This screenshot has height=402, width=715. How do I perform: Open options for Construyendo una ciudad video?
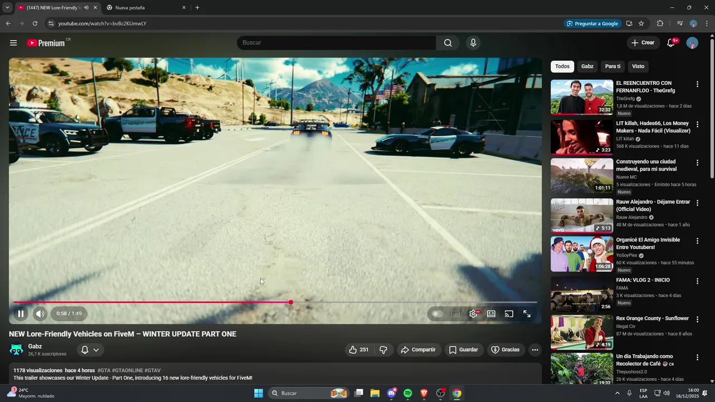pyautogui.click(x=697, y=163)
